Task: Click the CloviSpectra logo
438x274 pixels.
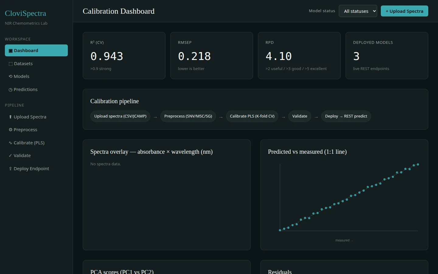Action: [26, 13]
